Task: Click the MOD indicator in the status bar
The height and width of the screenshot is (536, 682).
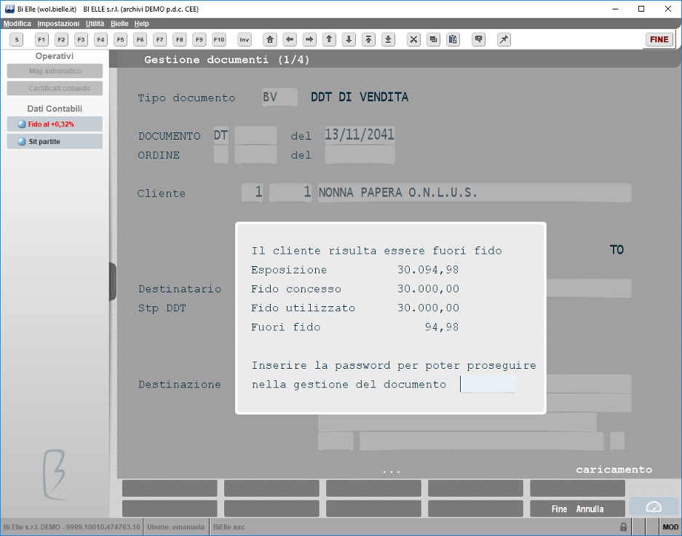Action: [x=670, y=527]
